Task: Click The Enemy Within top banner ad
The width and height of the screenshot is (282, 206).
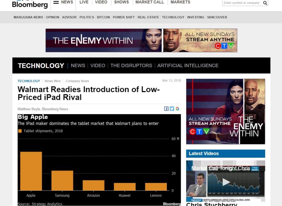Action: (141, 40)
